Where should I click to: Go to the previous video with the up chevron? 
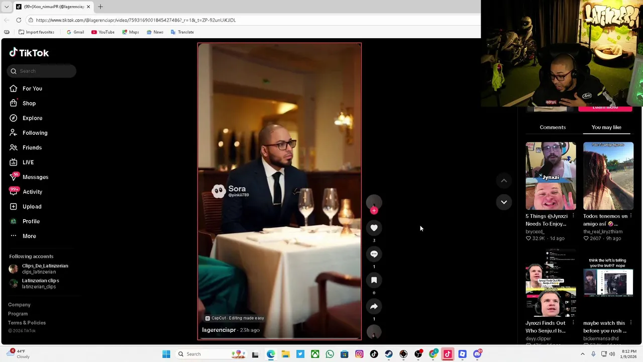[504, 180]
